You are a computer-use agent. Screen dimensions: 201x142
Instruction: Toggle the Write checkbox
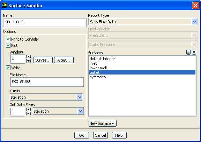8,68
